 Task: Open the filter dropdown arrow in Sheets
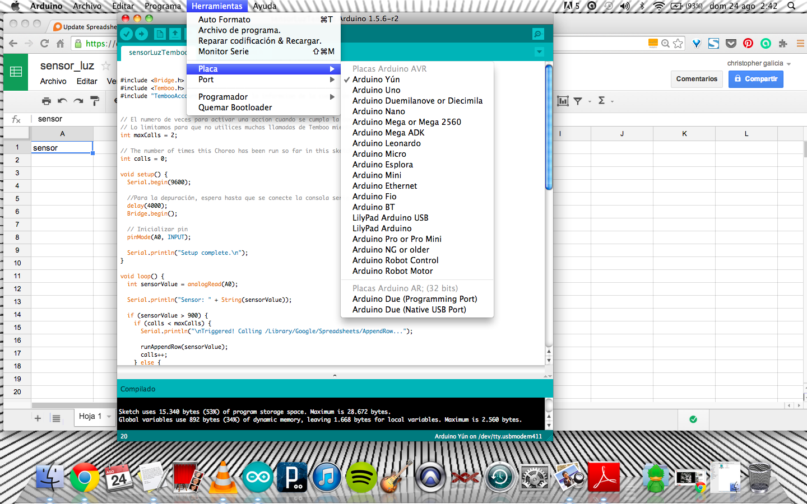[x=590, y=101]
